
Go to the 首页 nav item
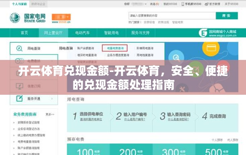point(24,33)
